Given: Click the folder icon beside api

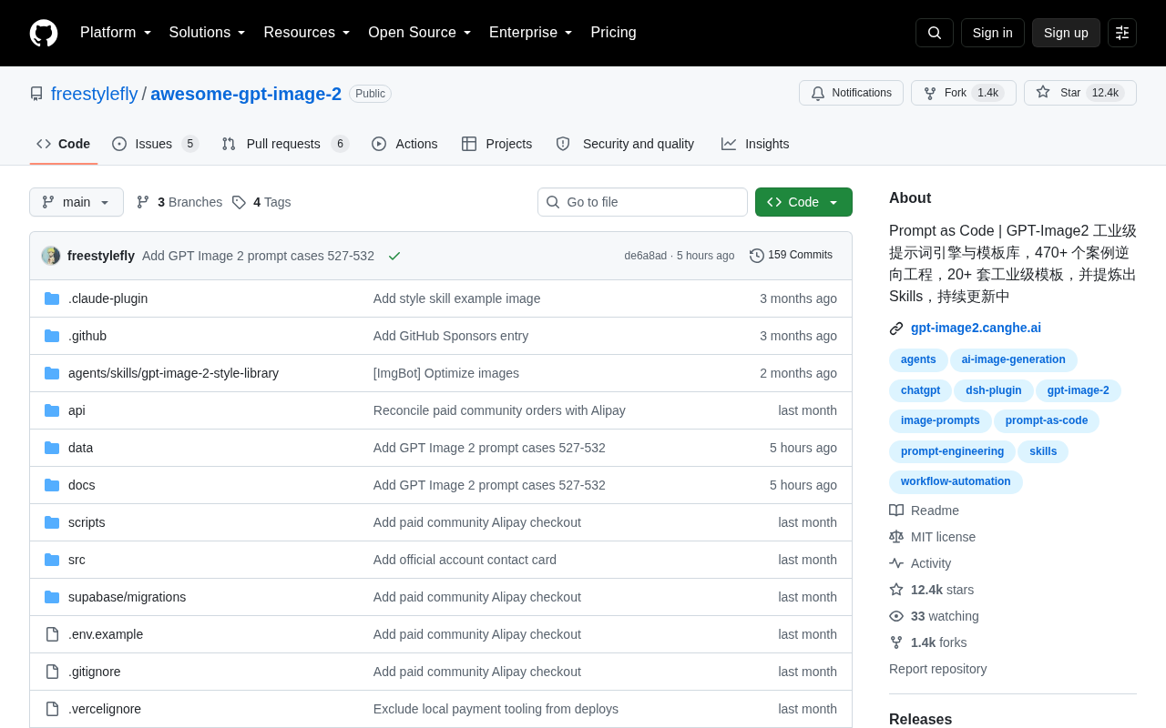Looking at the screenshot, I should 52,410.
